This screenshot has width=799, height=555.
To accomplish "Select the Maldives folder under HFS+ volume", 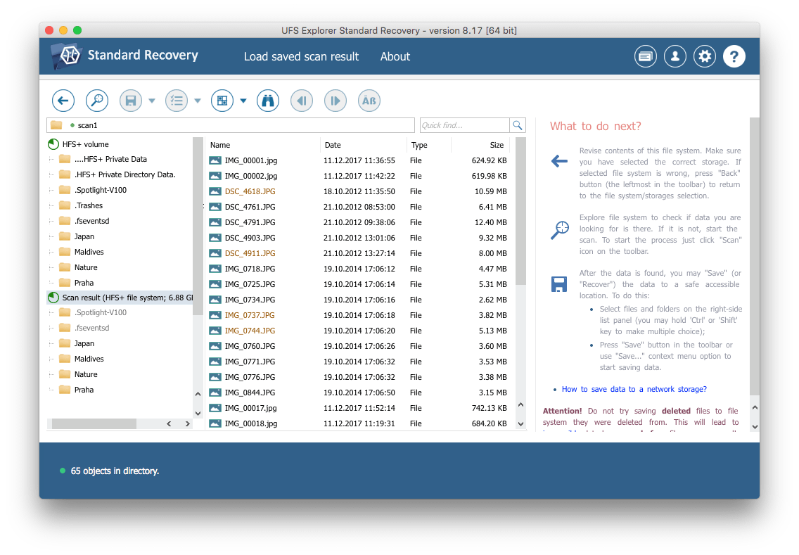I will tap(89, 252).
